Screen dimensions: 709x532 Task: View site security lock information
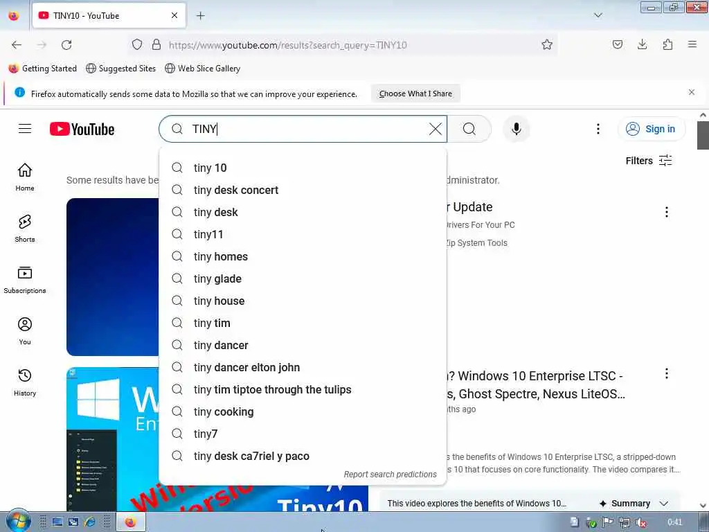point(156,44)
